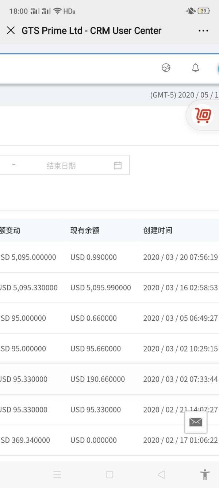Image resolution: width=219 pixels, height=488 pixels.
Task: Open the red shopping cart icon
Action: [203, 115]
